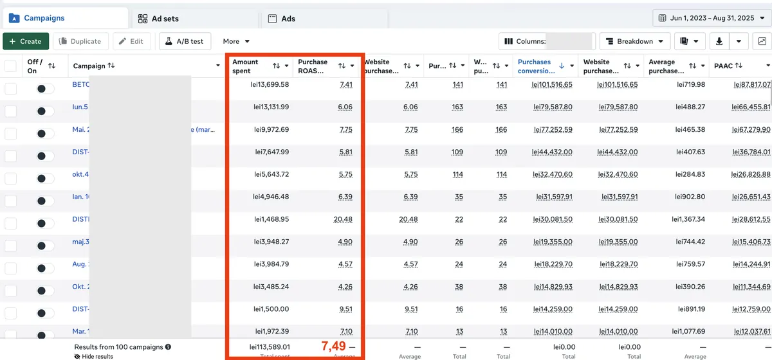Tick the checkbox for the Mai. campaign row
Screen dimensions: 772x360
pos(10,134)
